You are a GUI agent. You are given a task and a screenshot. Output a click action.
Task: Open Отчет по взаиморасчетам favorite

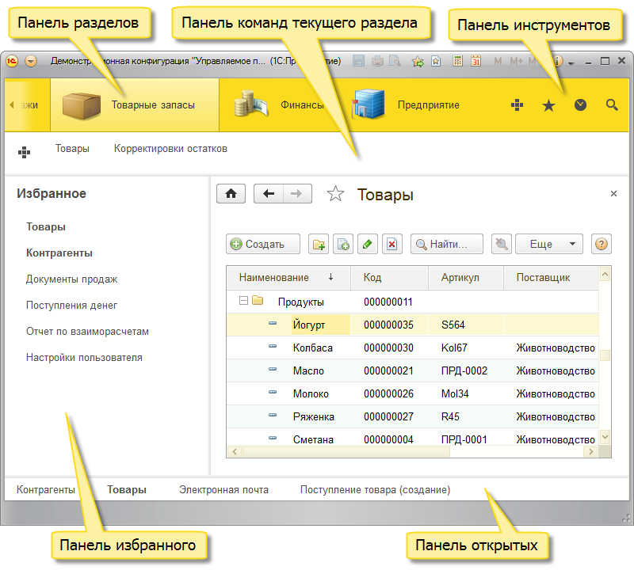[x=88, y=332]
